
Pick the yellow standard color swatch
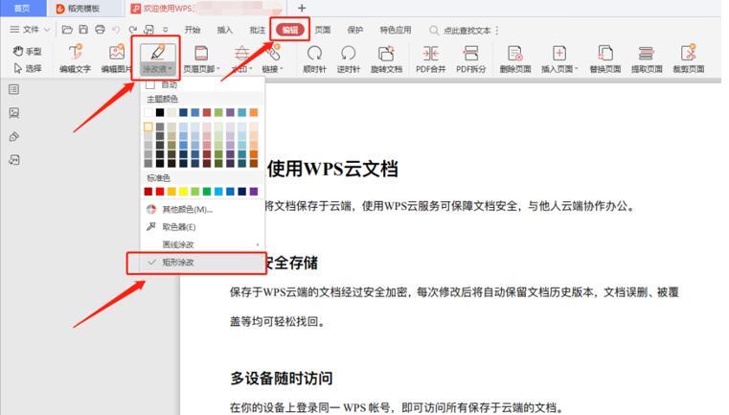pos(183,192)
